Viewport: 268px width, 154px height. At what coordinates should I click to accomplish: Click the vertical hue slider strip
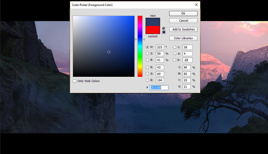click(x=140, y=46)
